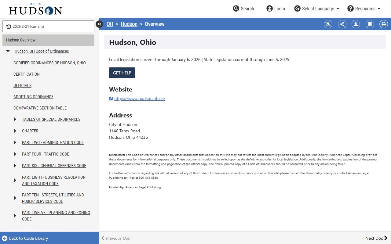Click the Hudson, Ohio page heading
This screenshot has width=391, height=244.
[133, 42]
